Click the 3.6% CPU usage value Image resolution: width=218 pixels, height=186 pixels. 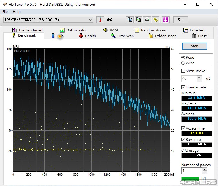point(197,155)
